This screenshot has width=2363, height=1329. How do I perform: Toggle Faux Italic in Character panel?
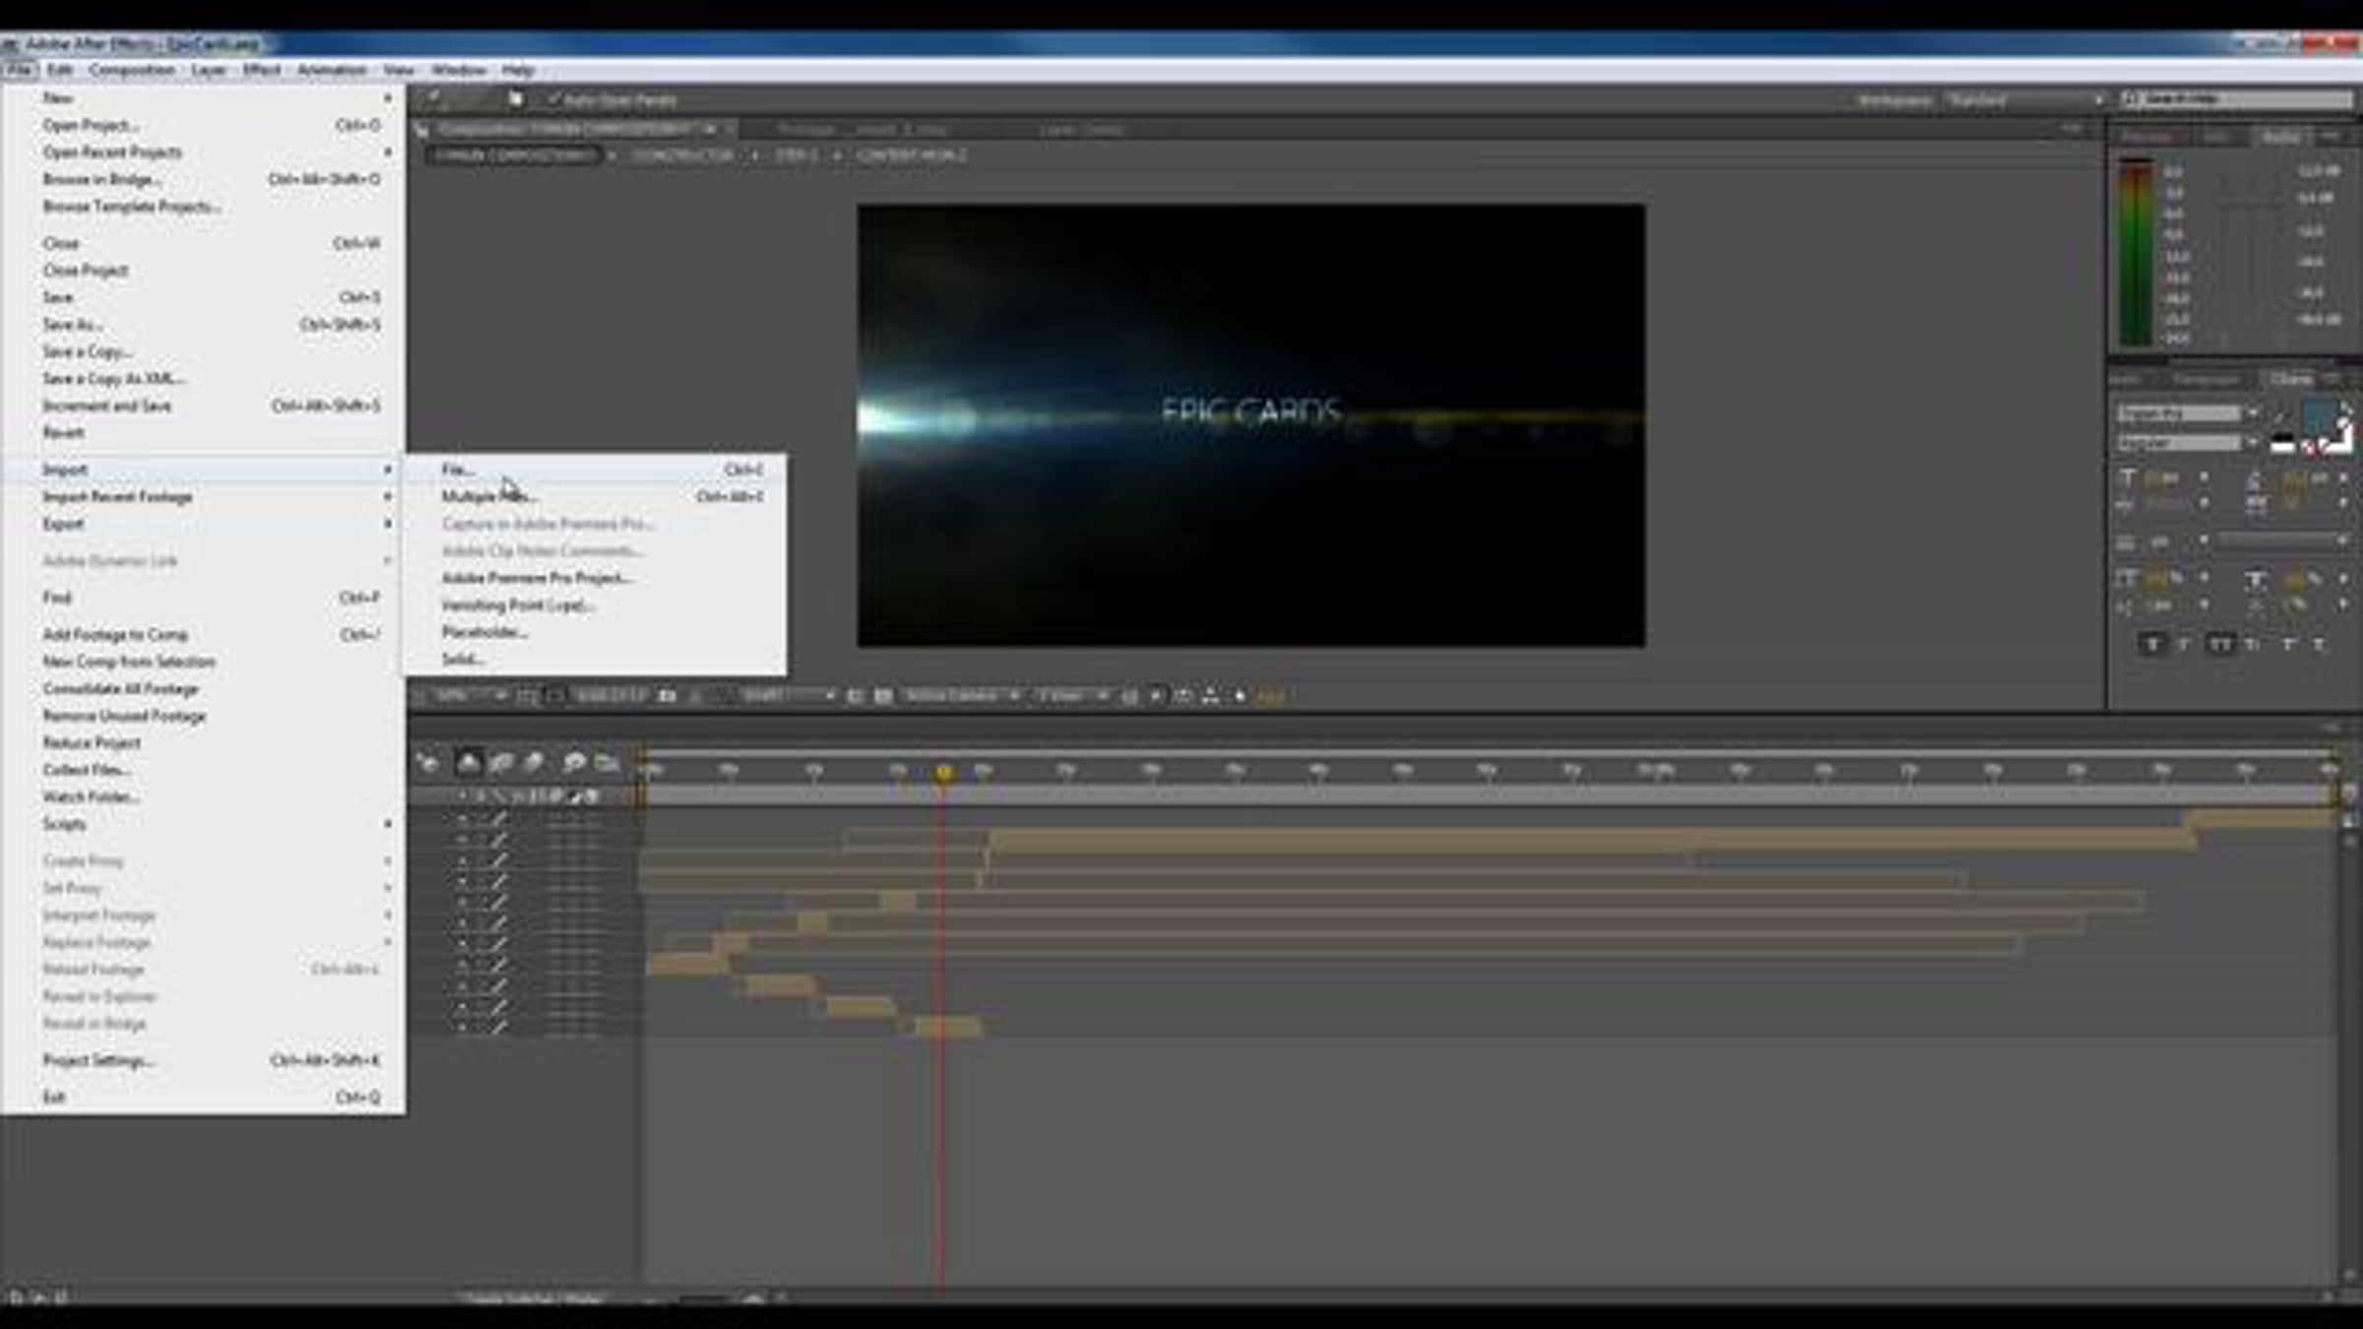2185,645
